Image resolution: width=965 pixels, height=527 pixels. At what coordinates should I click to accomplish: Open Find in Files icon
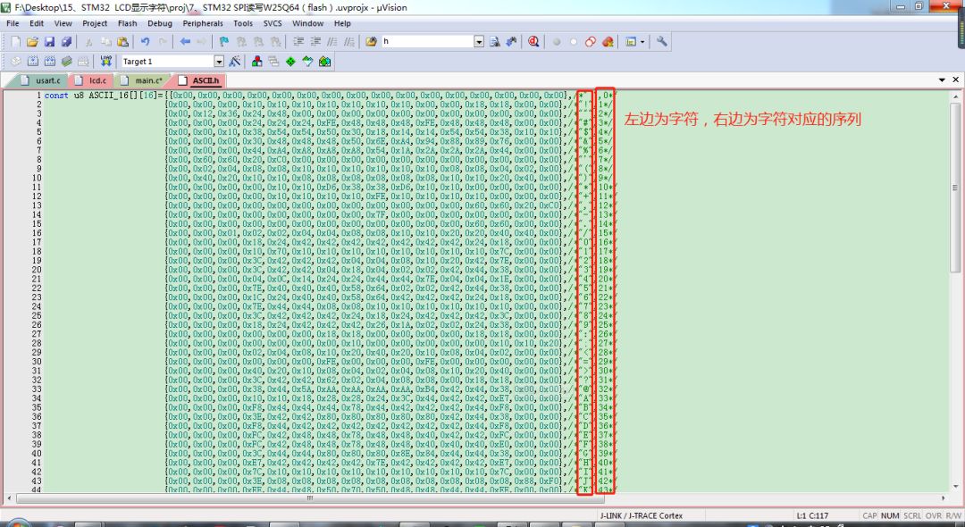371,42
